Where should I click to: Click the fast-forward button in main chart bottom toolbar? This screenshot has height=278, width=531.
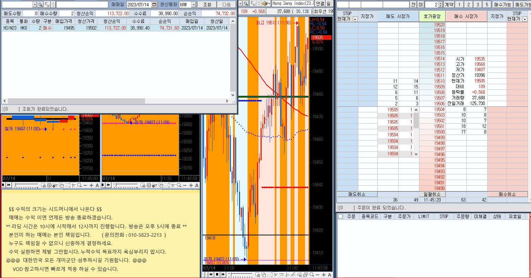click(223, 274)
